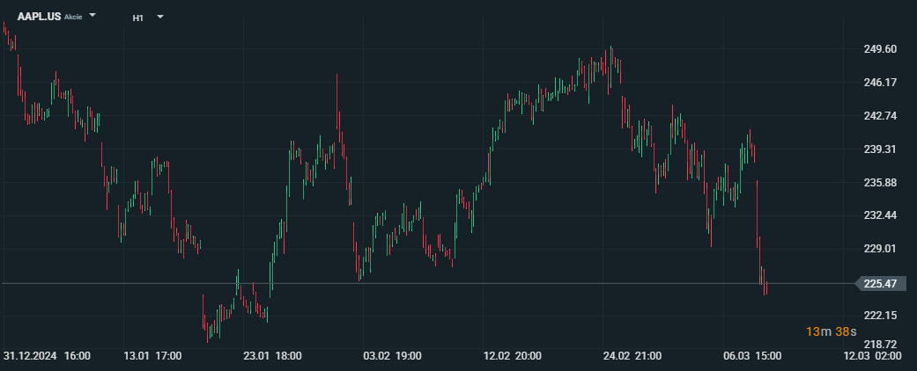Click the 239.31 price axis label
The width and height of the screenshot is (917, 371).
pyautogui.click(x=880, y=149)
